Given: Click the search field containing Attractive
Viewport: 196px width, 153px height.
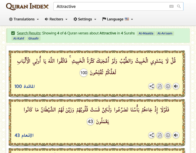Looking at the screenshot, I should [x=111, y=6].
